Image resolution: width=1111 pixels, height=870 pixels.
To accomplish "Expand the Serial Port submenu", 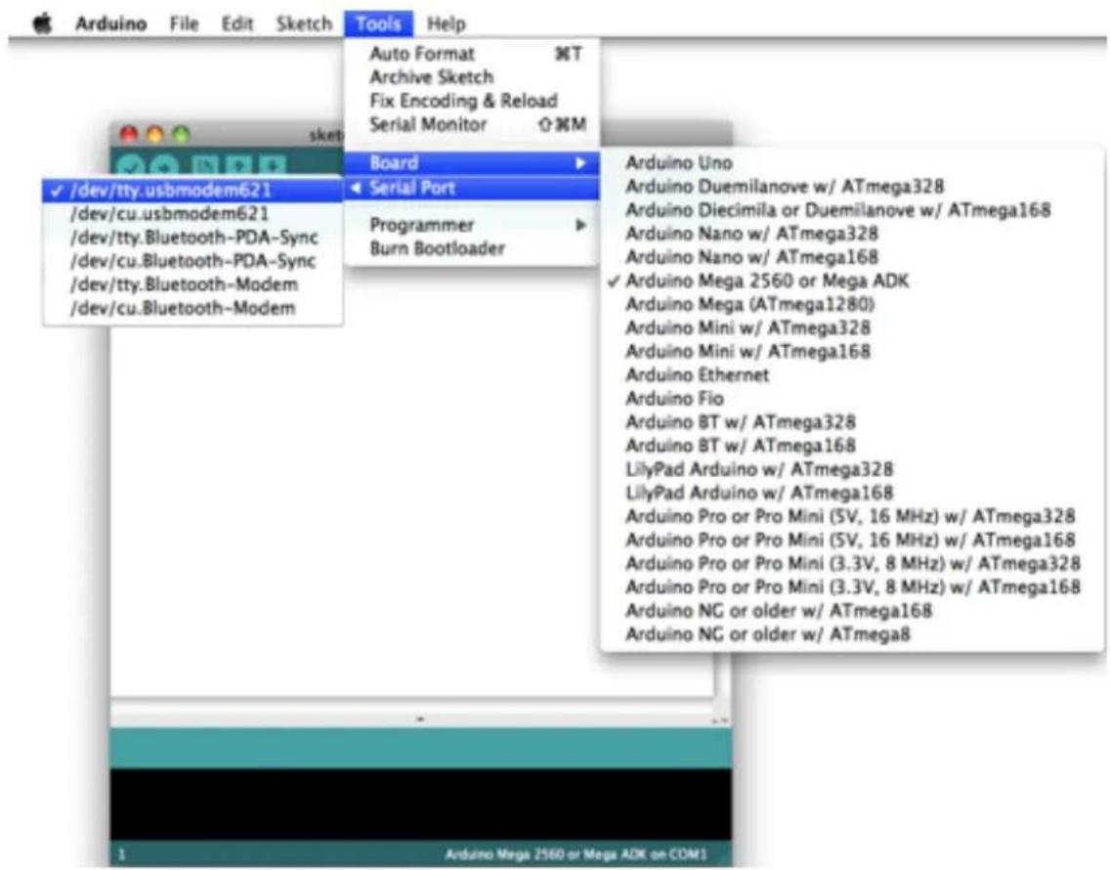I will pyautogui.click(x=472, y=188).
